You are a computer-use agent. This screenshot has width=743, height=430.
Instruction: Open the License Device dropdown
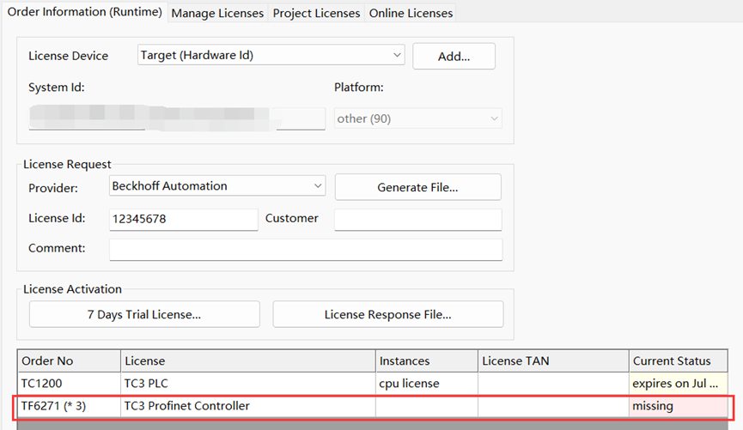click(271, 55)
